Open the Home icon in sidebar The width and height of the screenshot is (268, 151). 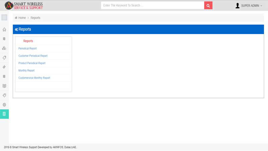pyautogui.click(x=4, y=29)
